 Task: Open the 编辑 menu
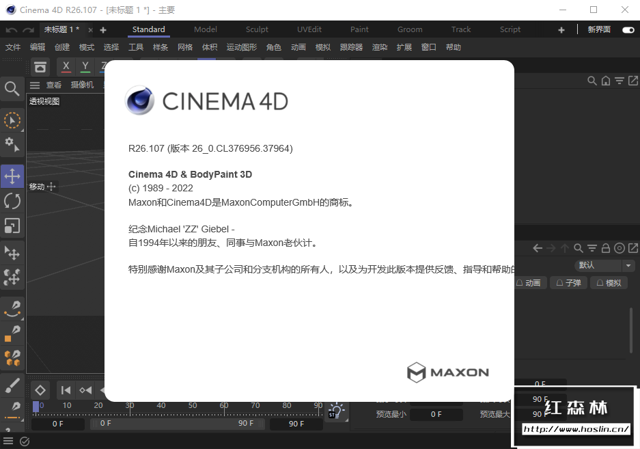[37, 47]
